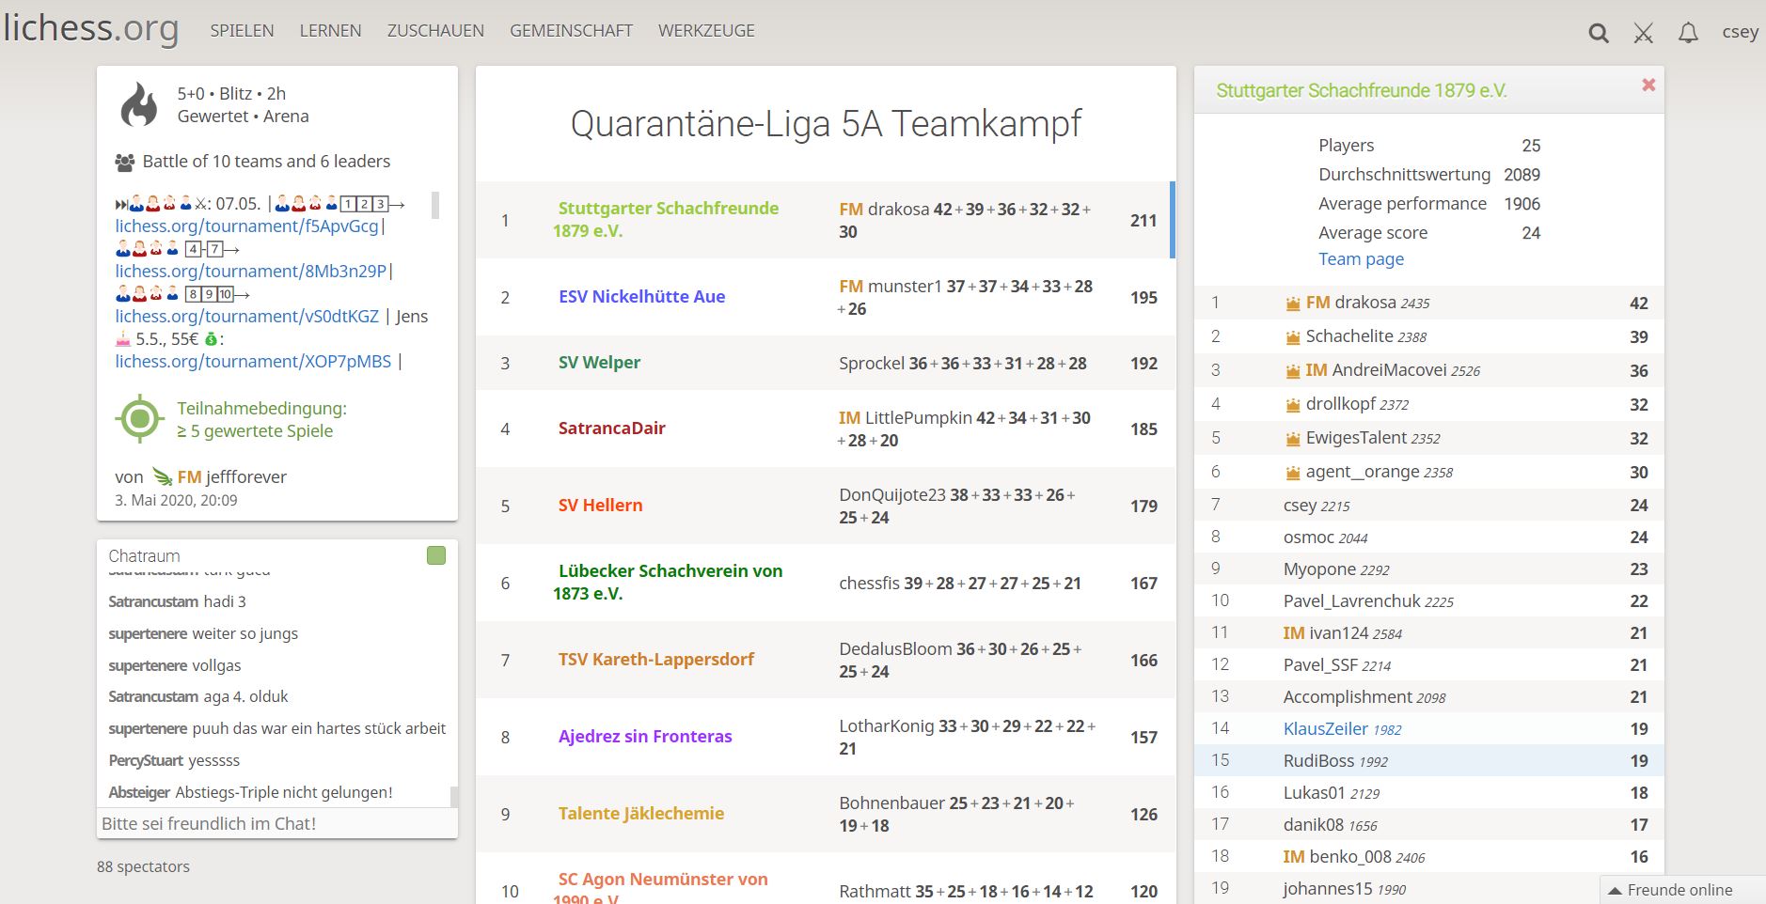Click the target entry condition icon
Screen dimensions: 1766x904
coord(139,419)
